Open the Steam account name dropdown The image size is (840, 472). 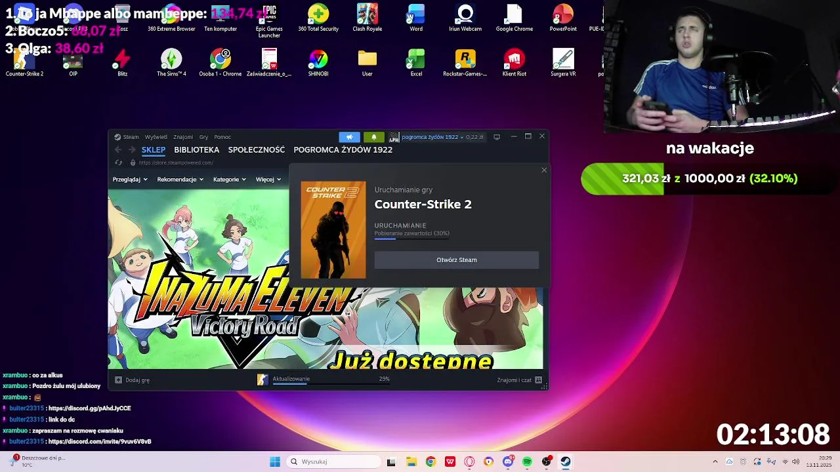(432, 137)
